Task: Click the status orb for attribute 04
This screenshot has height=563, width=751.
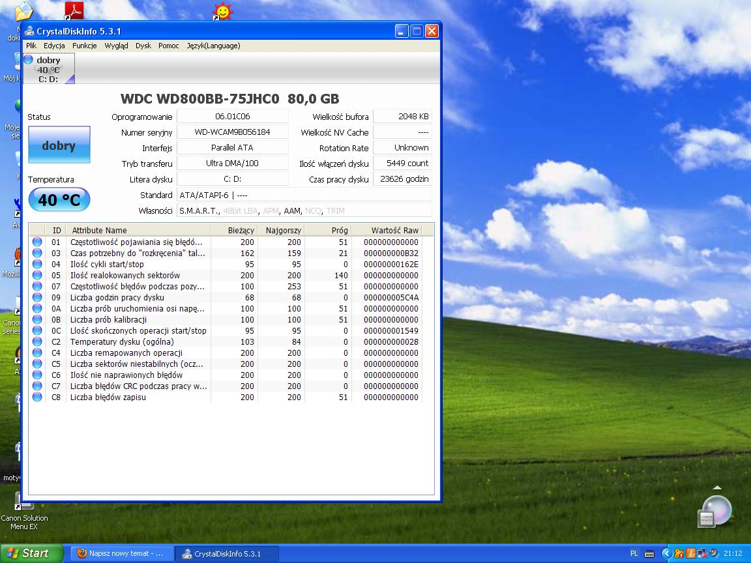Action: click(x=37, y=265)
